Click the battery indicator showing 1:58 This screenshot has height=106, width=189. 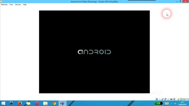point(158,103)
